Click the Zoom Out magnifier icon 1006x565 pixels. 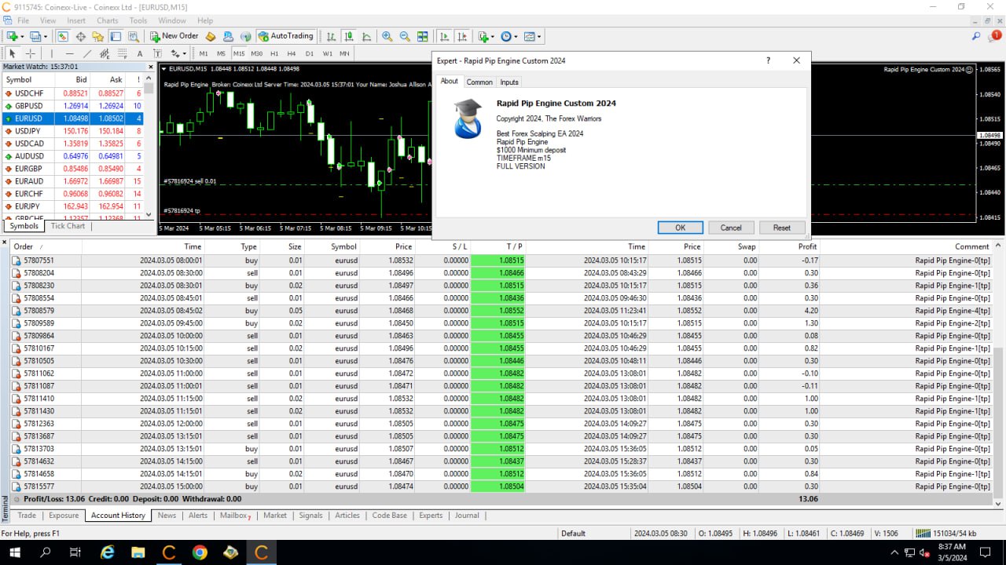[x=405, y=36]
